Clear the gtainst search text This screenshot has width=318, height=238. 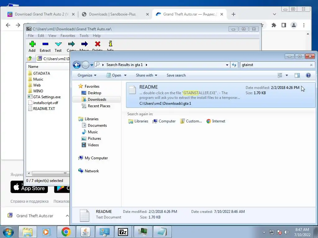[311, 65]
